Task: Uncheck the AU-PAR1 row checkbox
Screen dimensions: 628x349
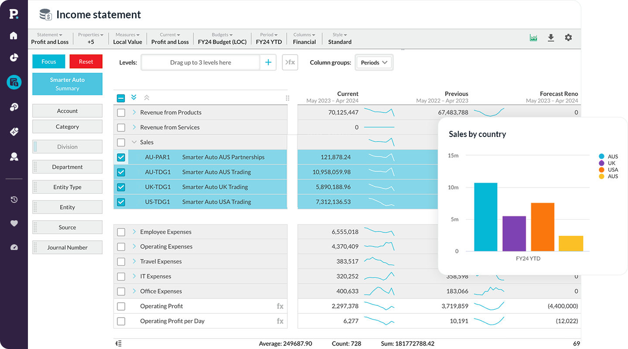Action: 121,157
